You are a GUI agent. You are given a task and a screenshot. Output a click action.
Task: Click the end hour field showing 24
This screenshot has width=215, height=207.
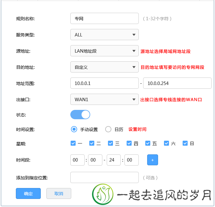(114, 160)
